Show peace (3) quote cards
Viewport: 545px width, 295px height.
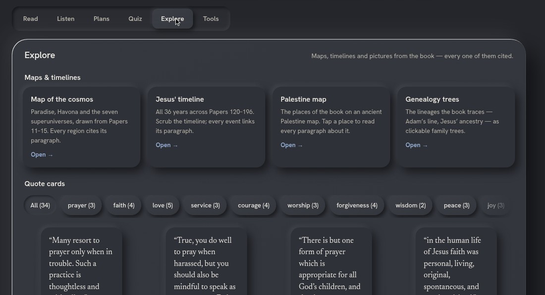pyautogui.click(x=457, y=205)
